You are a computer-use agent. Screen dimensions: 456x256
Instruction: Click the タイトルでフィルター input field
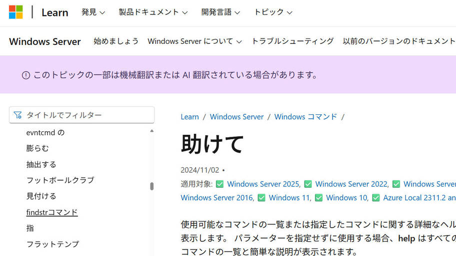pyautogui.click(x=81, y=115)
